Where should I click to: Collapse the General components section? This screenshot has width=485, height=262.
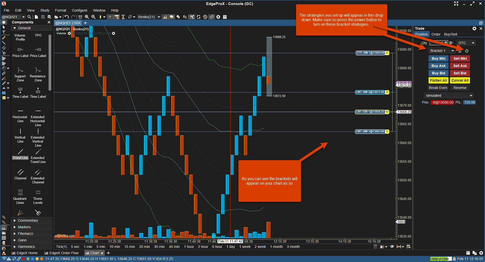pyautogui.click(x=32, y=28)
